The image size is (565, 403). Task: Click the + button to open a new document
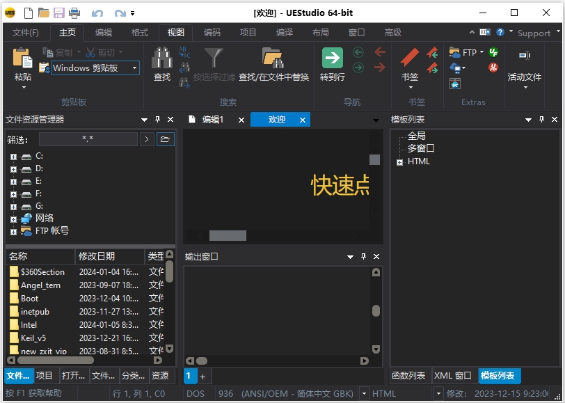click(202, 376)
